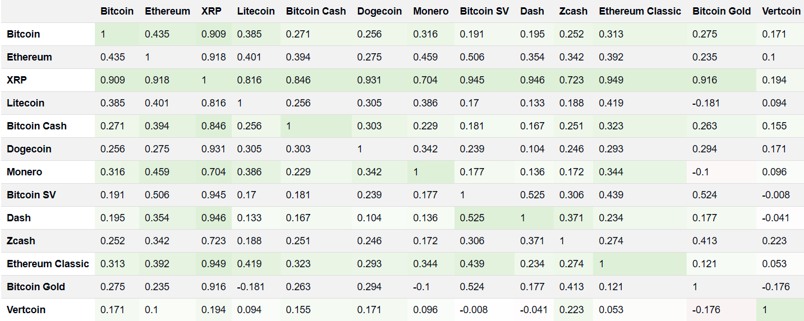Click the Dash row label

19,218
